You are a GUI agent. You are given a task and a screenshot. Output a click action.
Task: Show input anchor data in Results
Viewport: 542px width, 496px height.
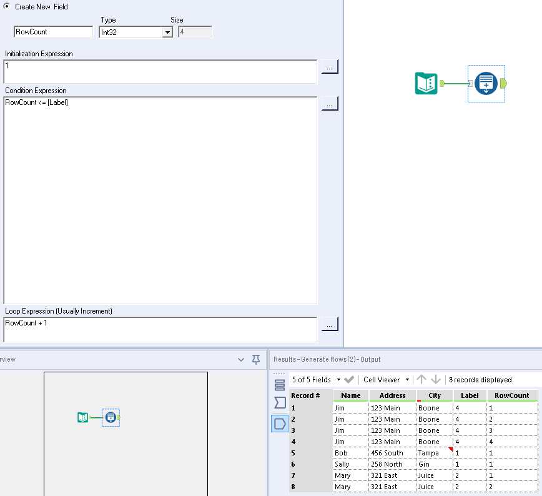pos(280,403)
